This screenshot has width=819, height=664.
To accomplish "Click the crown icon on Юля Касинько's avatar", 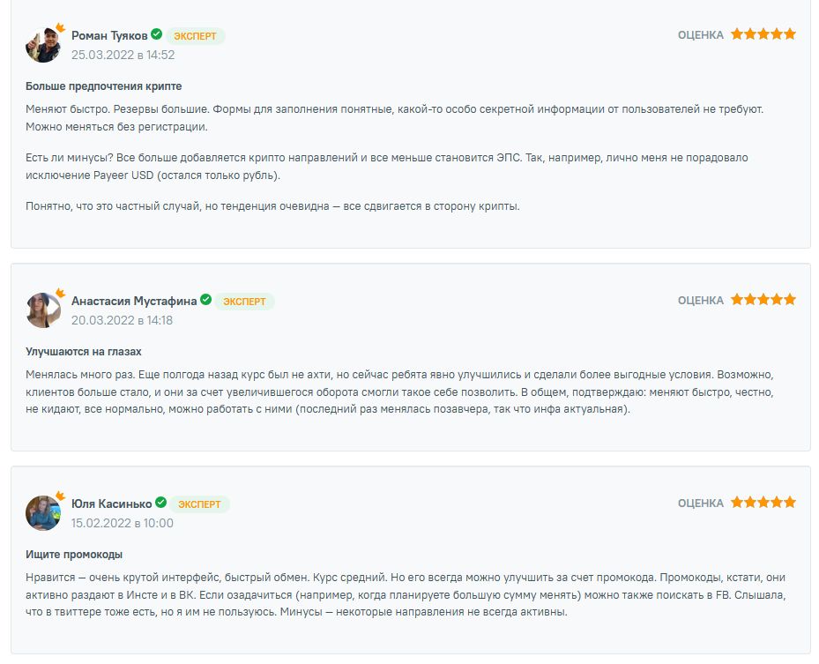I will tap(60, 496).
